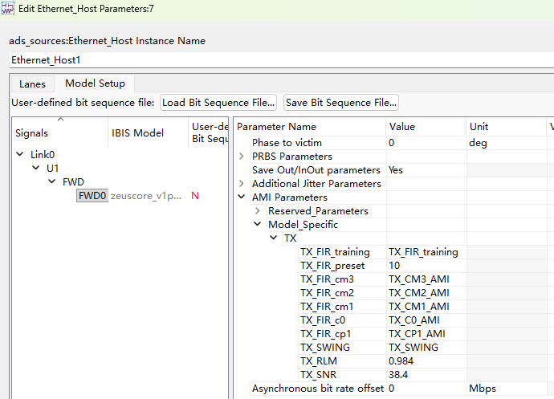The image size is (554, 399).
Task: Edit the TX_C0_AMI value cell
Action: pyautogui.click(x=426, y=320)
